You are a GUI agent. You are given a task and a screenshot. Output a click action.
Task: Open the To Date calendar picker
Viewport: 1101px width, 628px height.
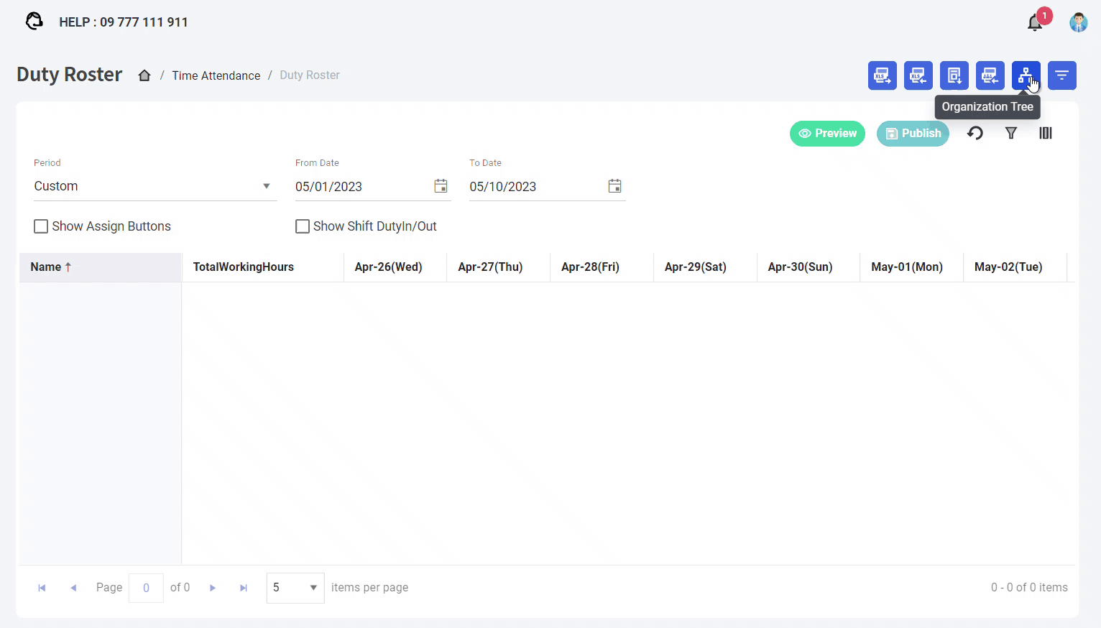(x=614, y=186)
